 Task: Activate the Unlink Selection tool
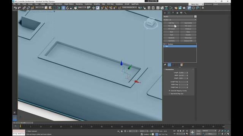[28, 8]
